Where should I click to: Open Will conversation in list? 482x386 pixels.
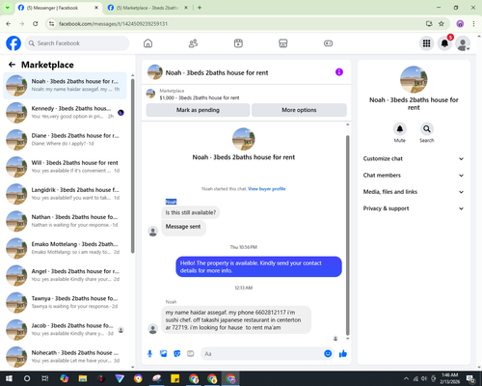tap(66, 167)
